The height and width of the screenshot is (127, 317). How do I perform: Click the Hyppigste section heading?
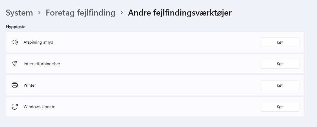point(16,27)
